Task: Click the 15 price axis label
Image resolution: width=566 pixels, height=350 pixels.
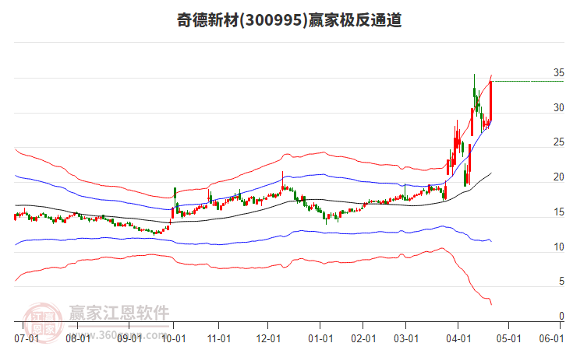Action: point(559,212)
